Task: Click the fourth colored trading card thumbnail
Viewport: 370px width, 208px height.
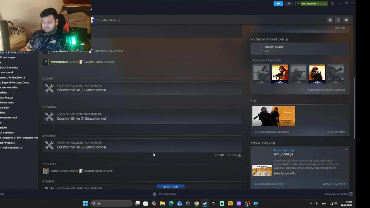Action: click(x=317, y=74)
